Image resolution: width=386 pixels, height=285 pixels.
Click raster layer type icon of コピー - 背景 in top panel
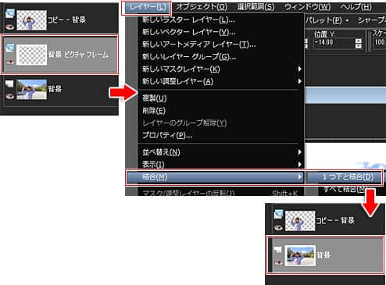click(x=10, y=13)
